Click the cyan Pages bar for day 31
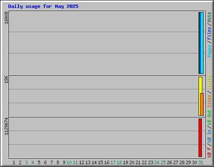Image resolution: width=214 pixels, height=167 pixels. [x=202, y=43]
